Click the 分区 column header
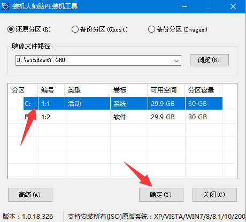Viewport: 246px width, 222px height. tap(23, 90)
